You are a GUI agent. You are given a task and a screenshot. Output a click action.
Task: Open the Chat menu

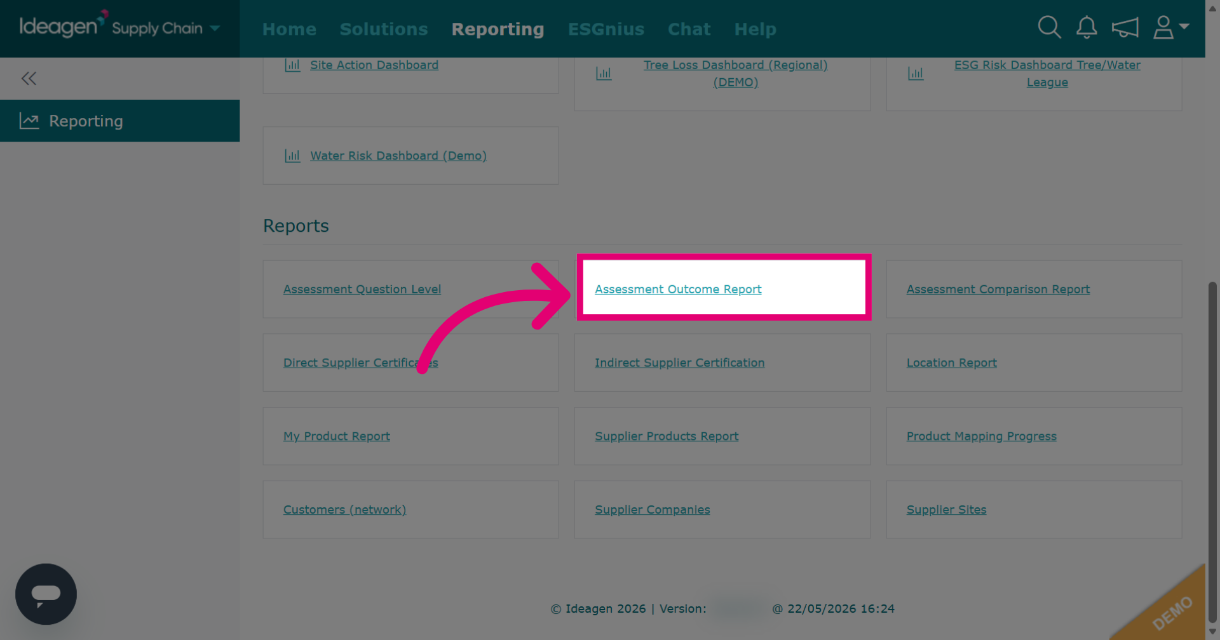[x=689, y=29]
